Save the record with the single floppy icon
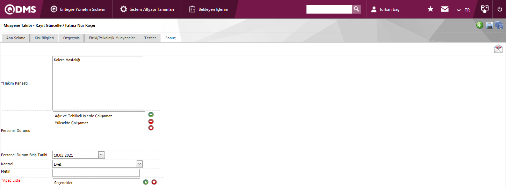This screenshot has height=189, width=506. 490,25
